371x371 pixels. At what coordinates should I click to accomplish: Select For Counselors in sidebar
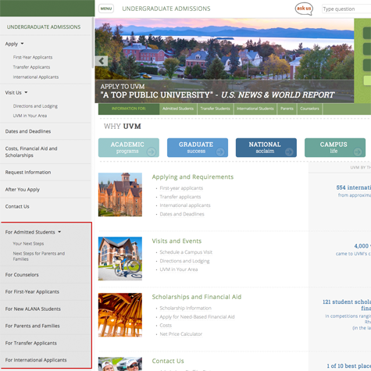pyautogui.click(x=22, y=275)
